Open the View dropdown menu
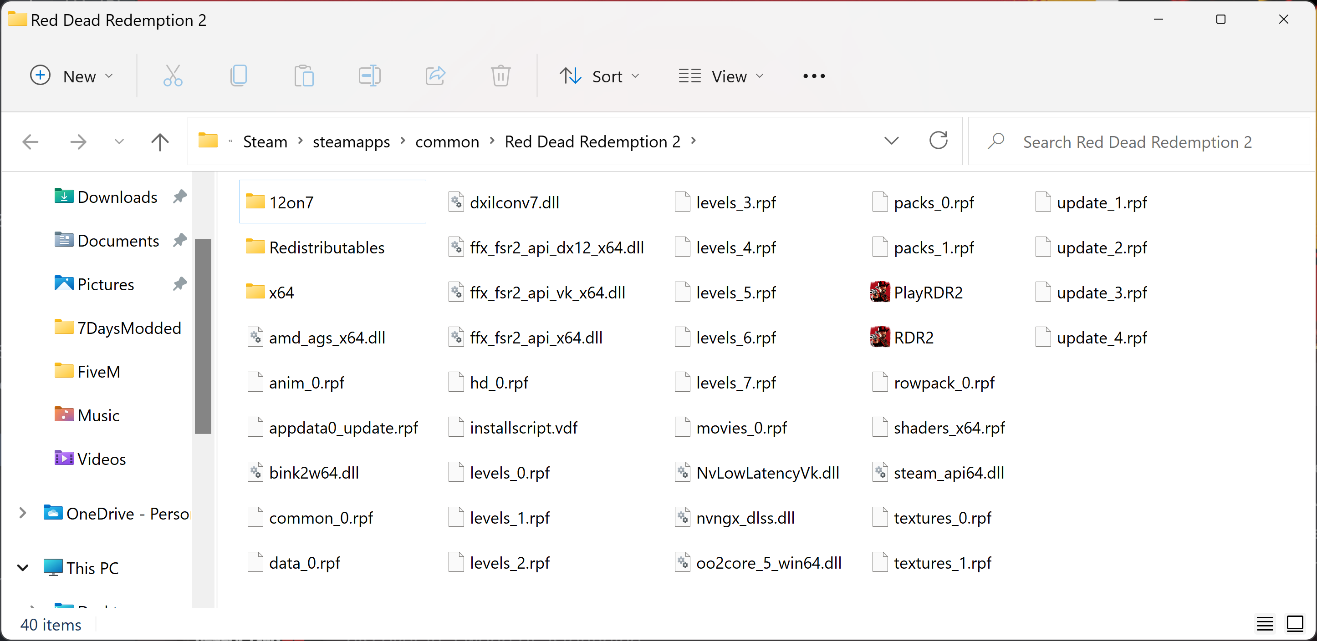Viewport: 1317px width, 641px height. pyautogui.click(x=721, y=76)
